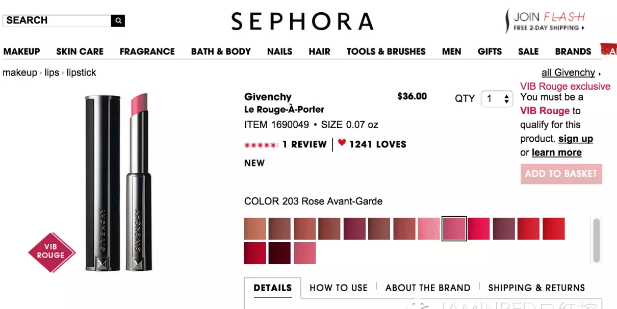
Task: Click the VIB Rouge diamond badge
Action: coord(52,251)
